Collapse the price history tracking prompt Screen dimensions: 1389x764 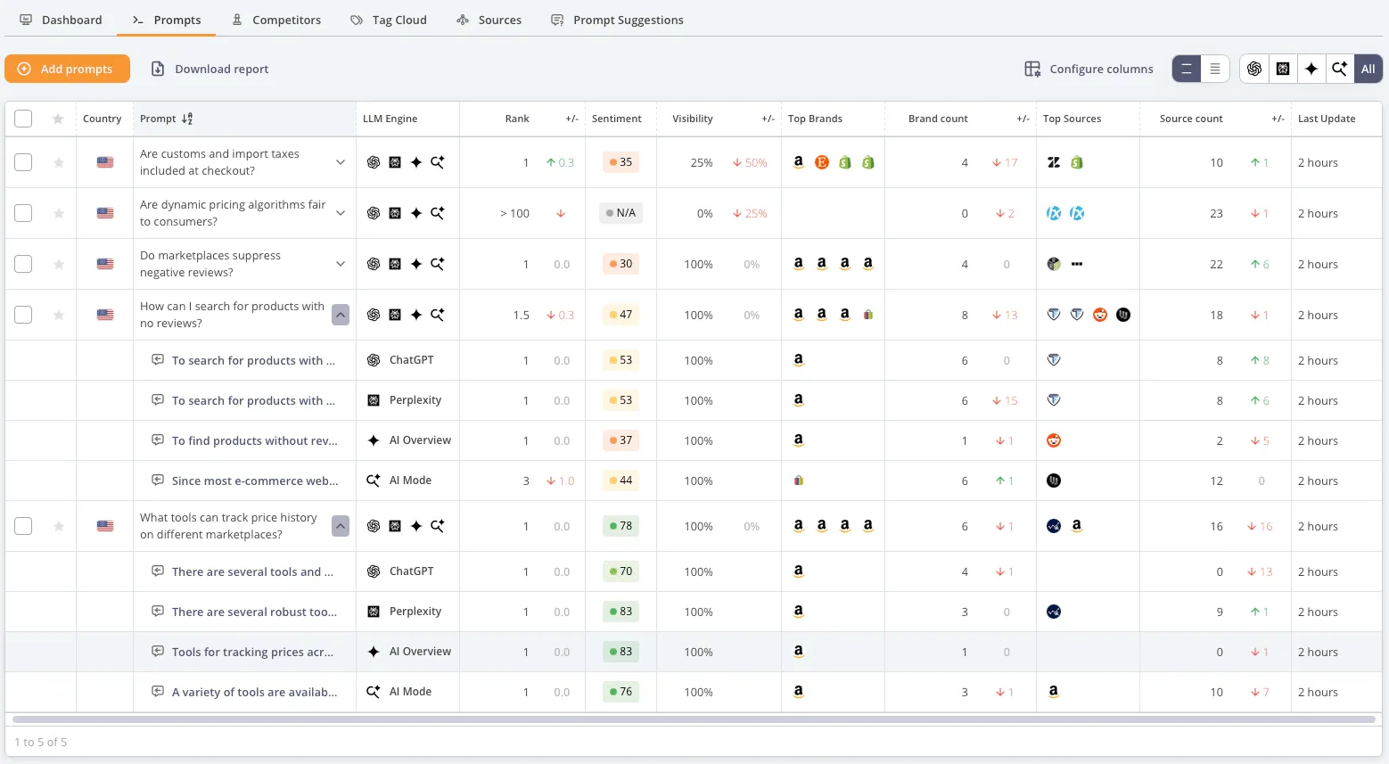pos(340,526)
